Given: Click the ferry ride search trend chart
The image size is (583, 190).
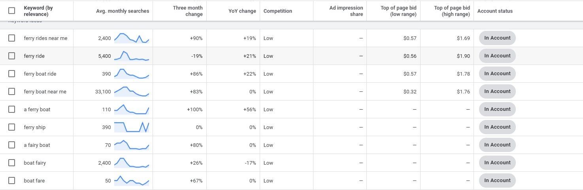Looking at the screenshot, I should coord(132,56).
